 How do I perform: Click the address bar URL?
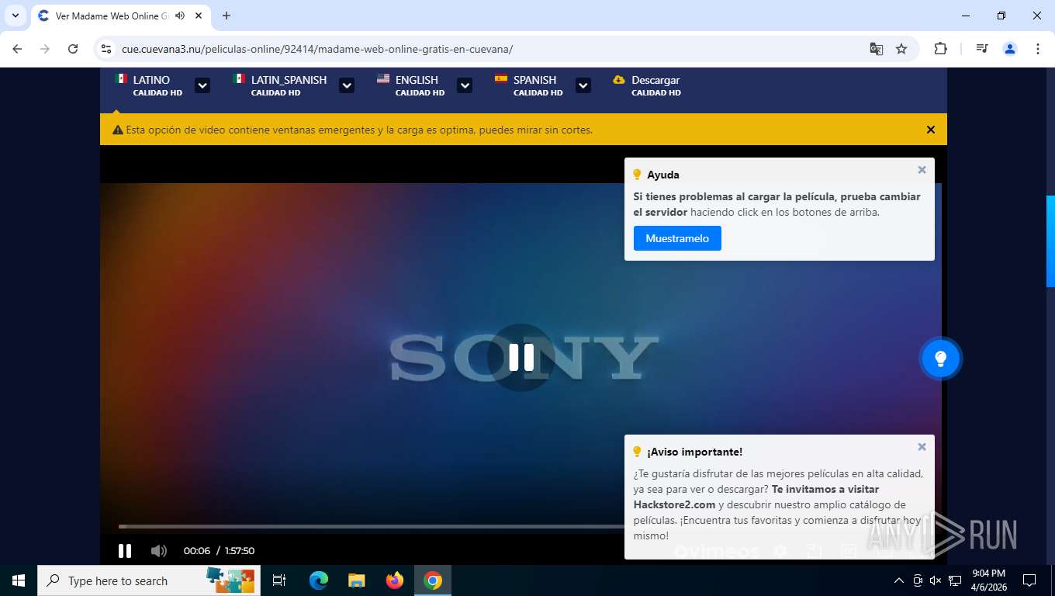(317, 49)
